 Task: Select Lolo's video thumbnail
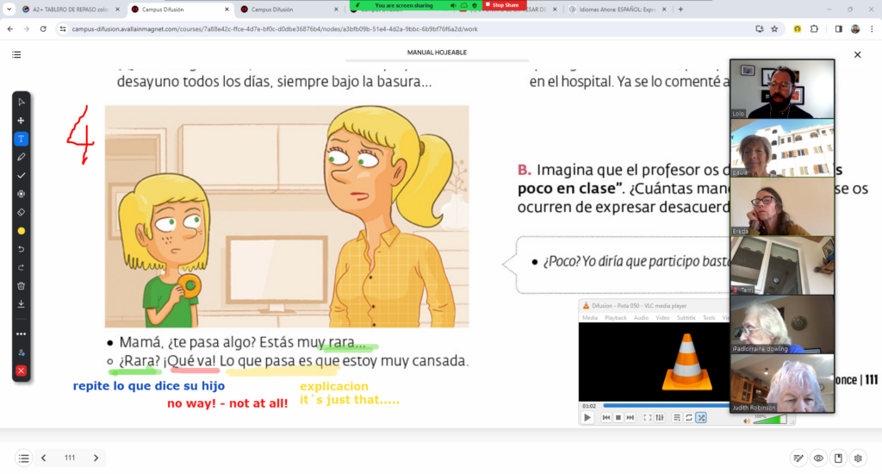click(x=782, y=89)
